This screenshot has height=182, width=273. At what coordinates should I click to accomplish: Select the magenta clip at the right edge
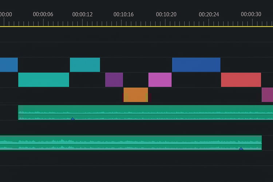(x=268, y=95)
